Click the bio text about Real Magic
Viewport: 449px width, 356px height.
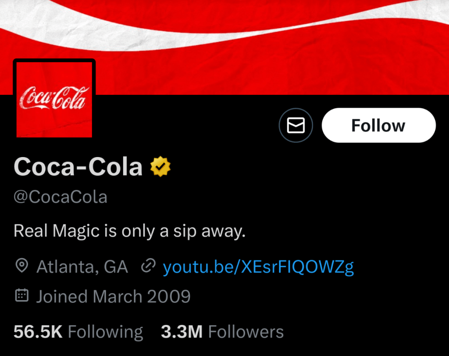(129, 230)
